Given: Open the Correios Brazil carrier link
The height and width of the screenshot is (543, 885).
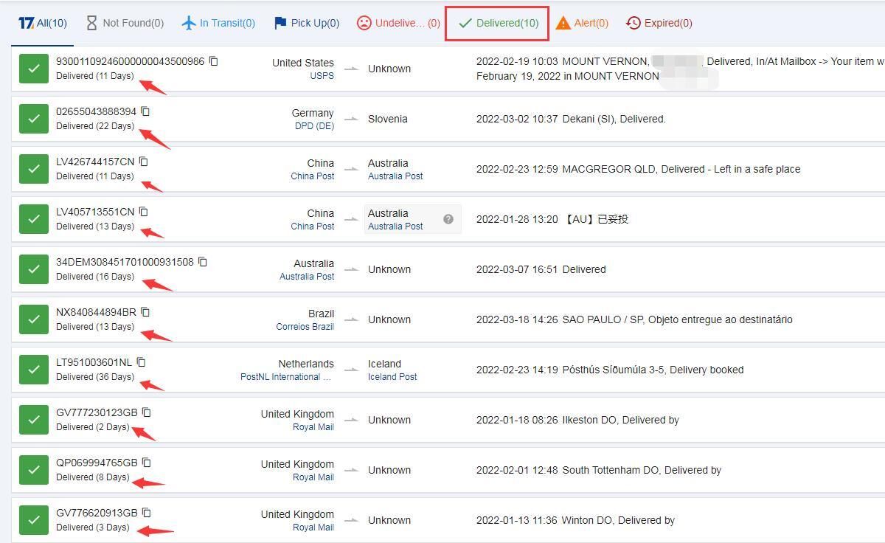Looking at the screenshot, I should pos(305,327).
